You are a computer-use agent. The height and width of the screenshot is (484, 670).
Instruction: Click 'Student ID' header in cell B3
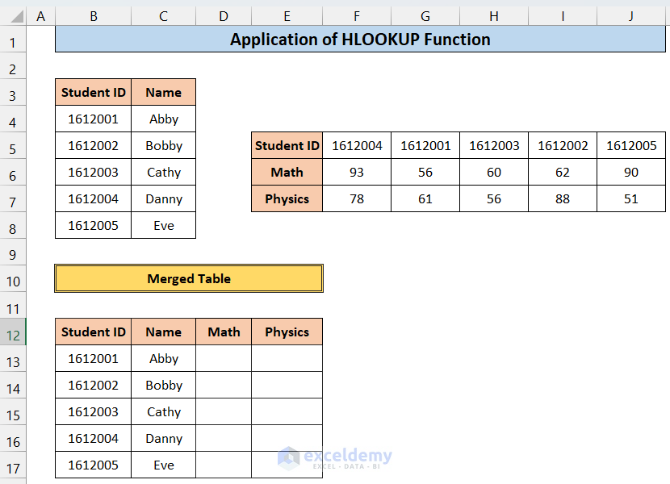pyautogui.click(x=93, y=92)
